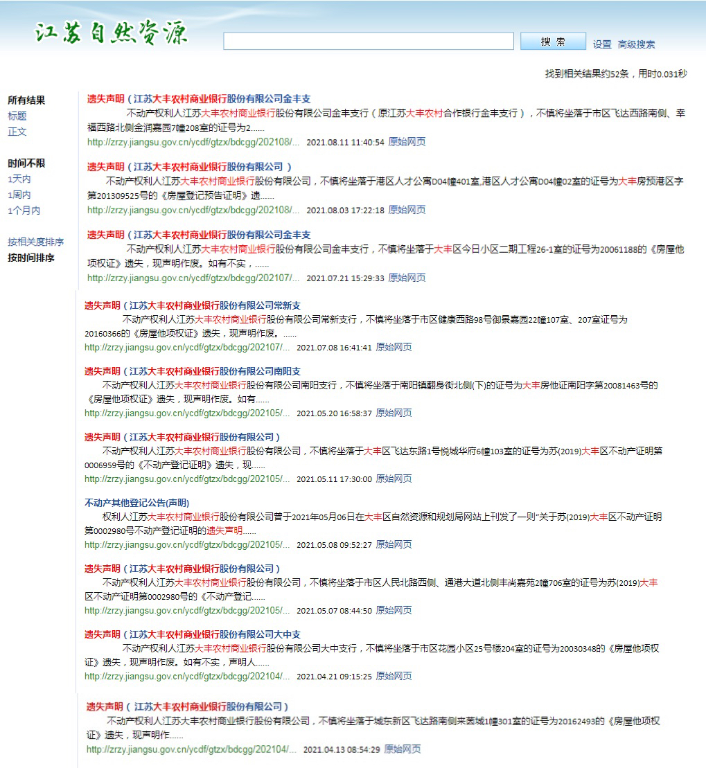706x768 pixels.
Task: Open the 设置 link
Action: click(x=602, y=44)
